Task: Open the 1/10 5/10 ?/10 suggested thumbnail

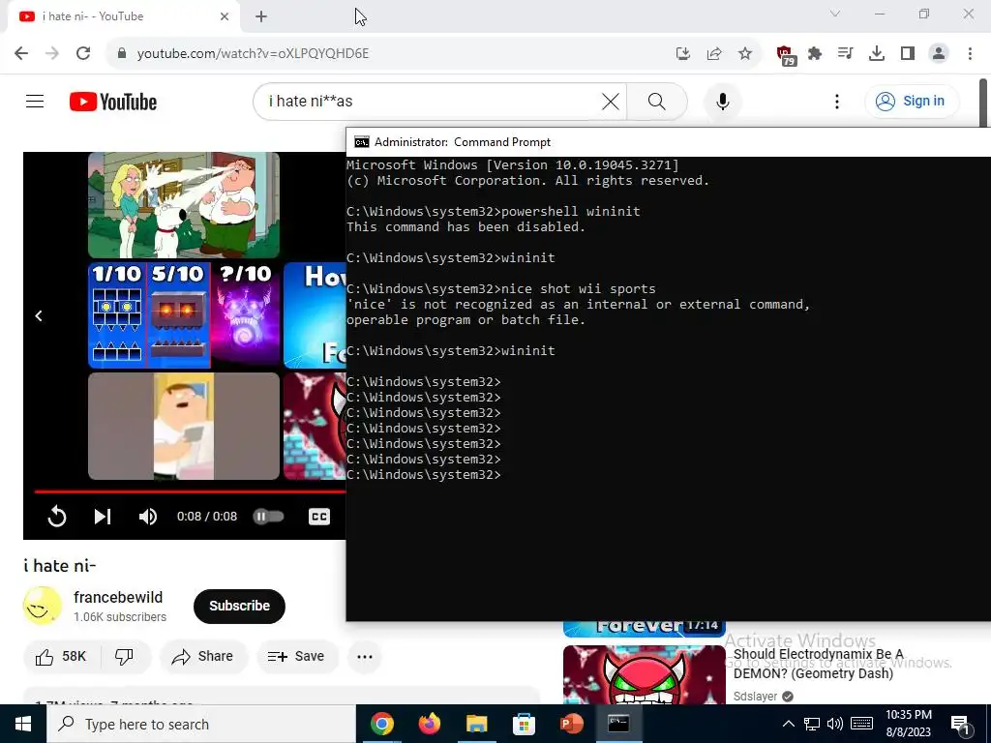Action: [184, 315]
